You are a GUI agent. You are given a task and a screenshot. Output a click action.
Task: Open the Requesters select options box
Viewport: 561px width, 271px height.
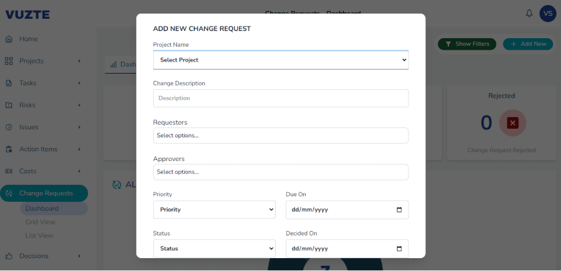coord(281,136)
